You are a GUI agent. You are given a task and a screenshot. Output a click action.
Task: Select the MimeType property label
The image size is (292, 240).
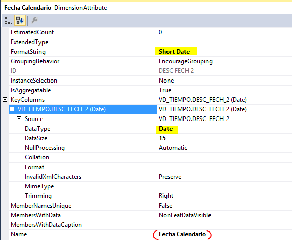(x=39, y=186)
